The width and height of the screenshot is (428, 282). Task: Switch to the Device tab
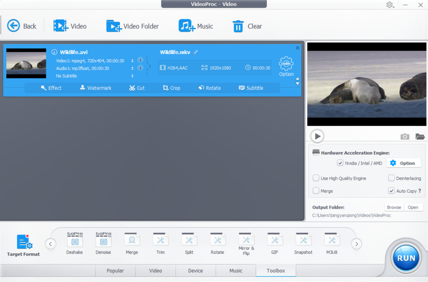pos(196,270)
